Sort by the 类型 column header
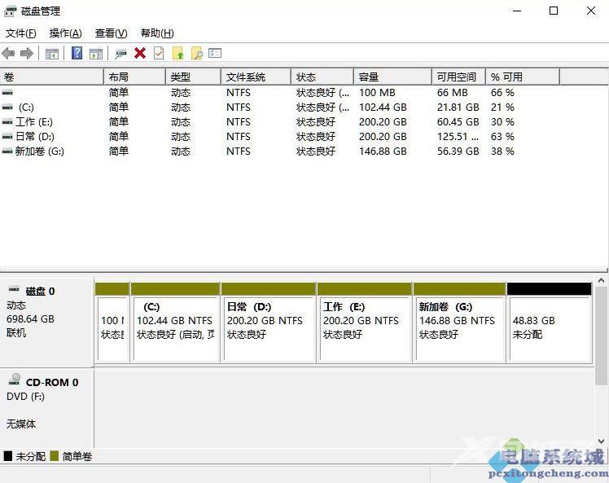Viewport: 609px width, 483px height. coord(194,77)
